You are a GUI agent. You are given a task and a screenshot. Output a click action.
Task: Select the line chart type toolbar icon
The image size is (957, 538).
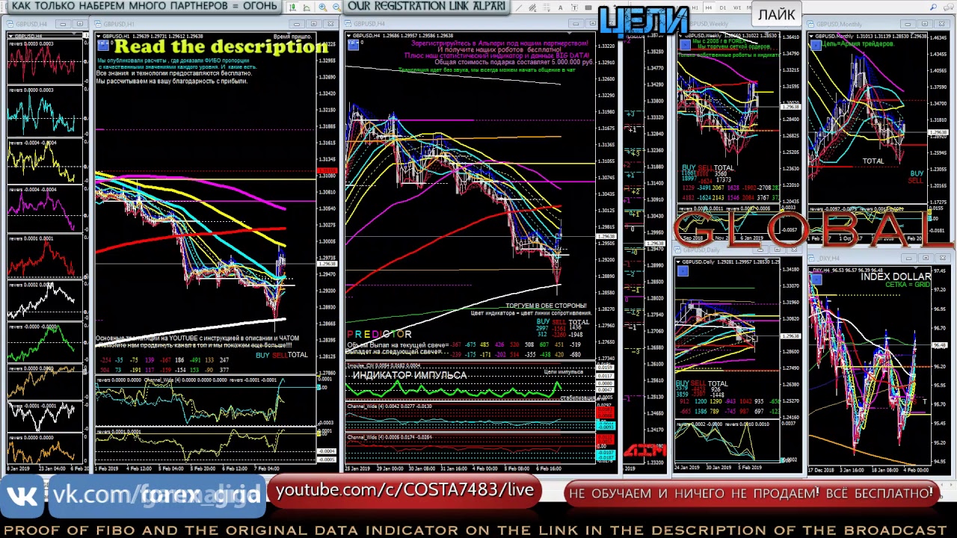pos(307,7)
